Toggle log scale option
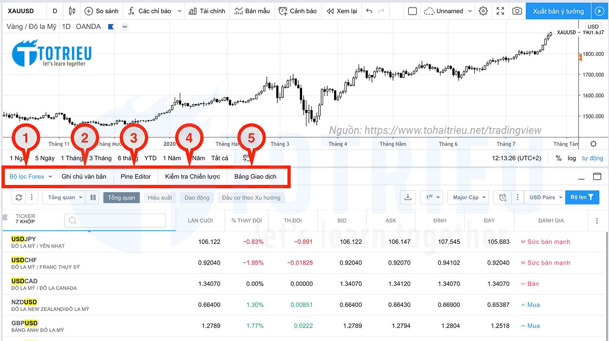 coord(572,158)
